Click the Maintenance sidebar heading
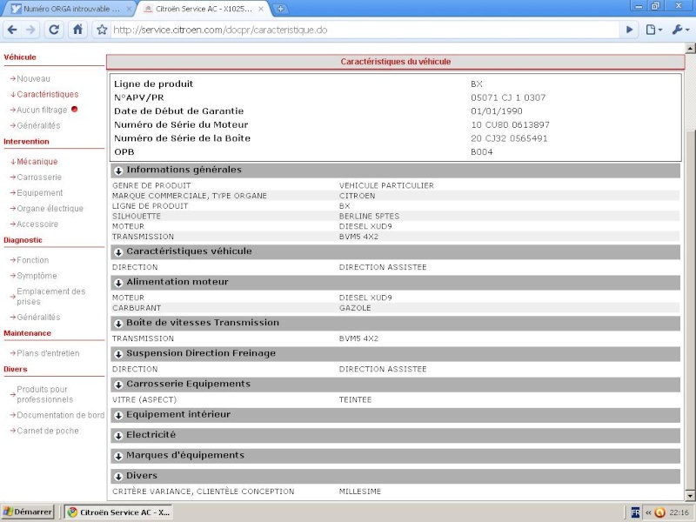 point(27,333)
